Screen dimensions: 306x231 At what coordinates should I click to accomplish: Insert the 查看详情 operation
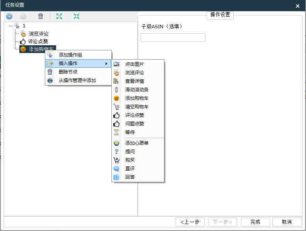[138, 81]
